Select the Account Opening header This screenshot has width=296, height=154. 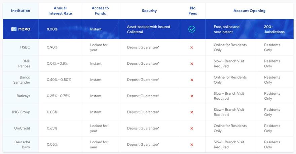tap(249, 11)
